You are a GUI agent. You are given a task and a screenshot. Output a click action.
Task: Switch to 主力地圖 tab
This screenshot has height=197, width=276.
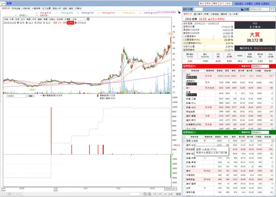pyautogui.click(x=46, y=9)
